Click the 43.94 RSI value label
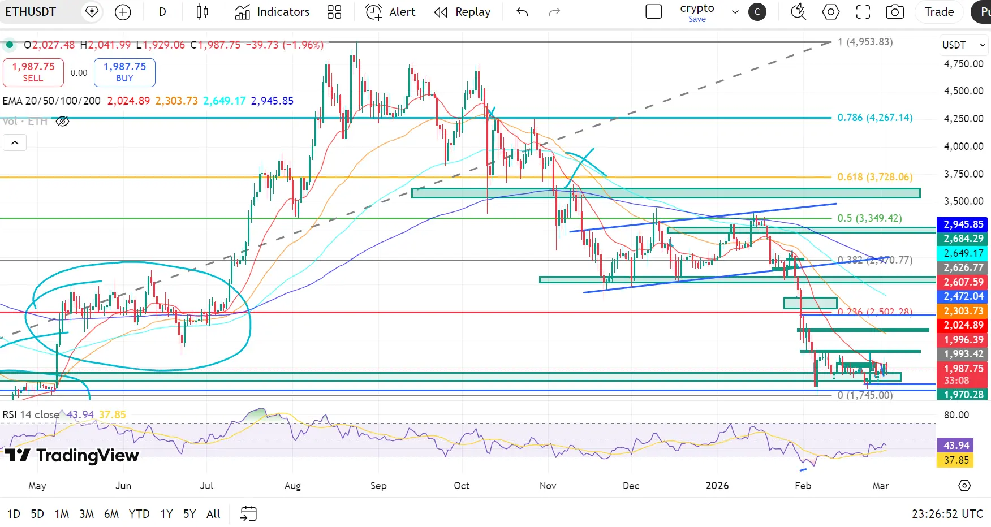 955,446
